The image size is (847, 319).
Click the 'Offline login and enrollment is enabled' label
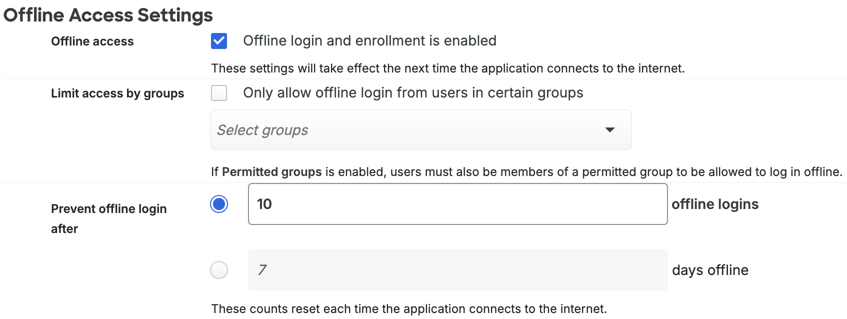coord(369,41)
